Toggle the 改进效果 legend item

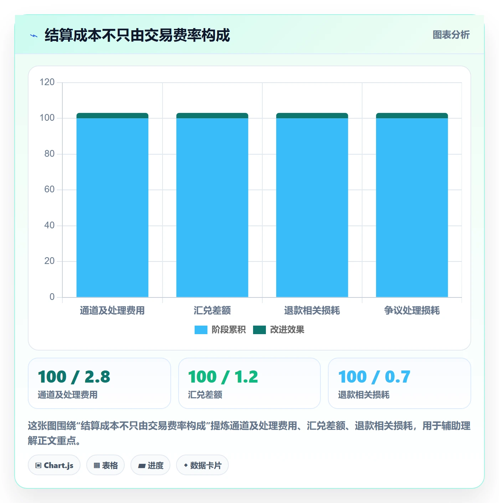click(278, 330)
